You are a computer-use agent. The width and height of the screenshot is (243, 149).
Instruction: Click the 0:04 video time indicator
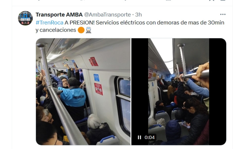click(149, 137)
